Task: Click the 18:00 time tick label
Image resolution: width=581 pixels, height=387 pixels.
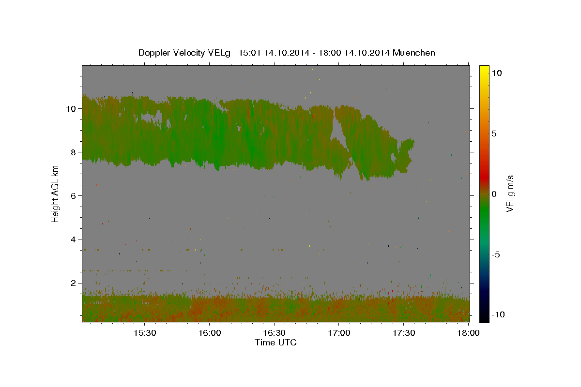Action: pyautogui.click(x=468, y=333)
